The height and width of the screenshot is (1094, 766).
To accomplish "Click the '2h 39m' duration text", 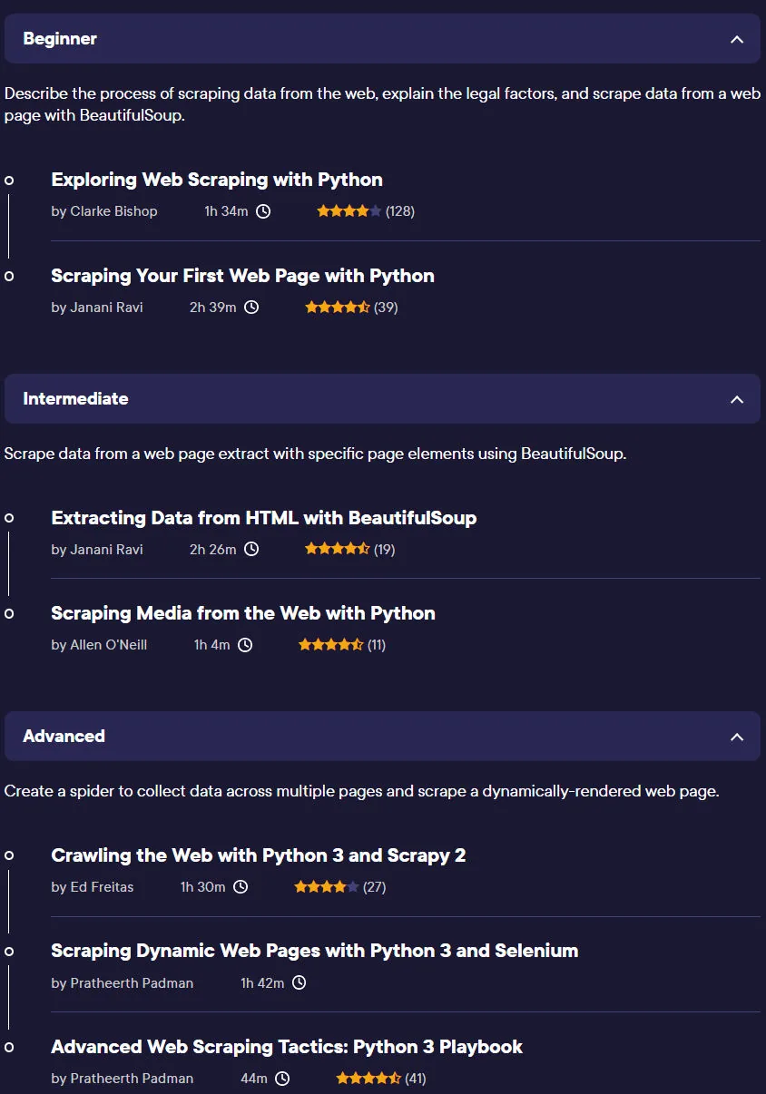I will (213, 308).
